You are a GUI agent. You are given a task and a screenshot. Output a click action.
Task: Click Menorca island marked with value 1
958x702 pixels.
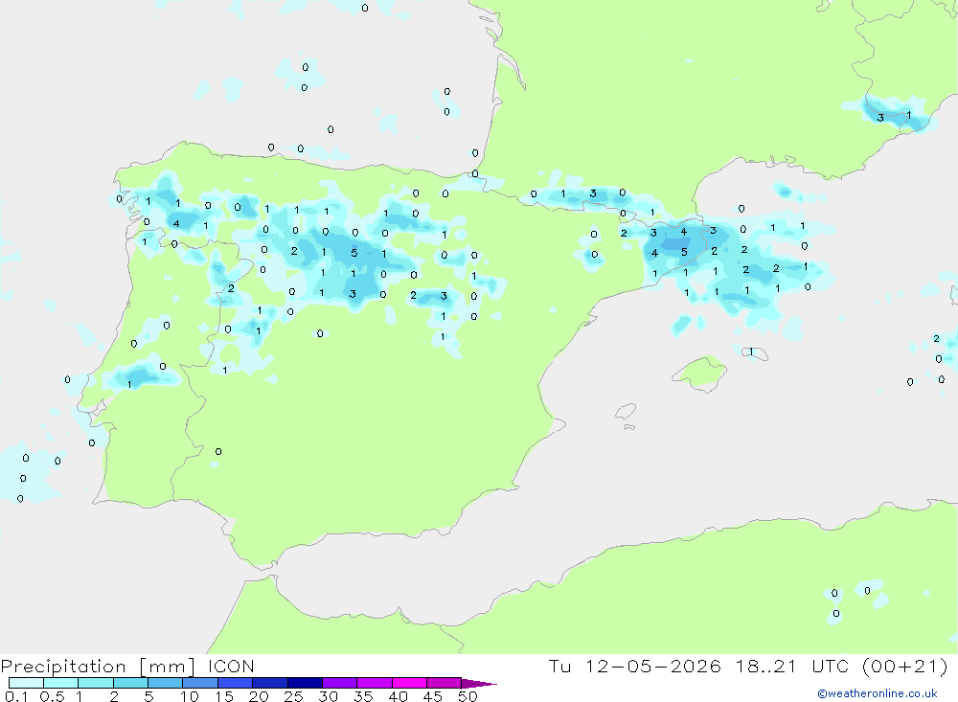click(755, 353)
